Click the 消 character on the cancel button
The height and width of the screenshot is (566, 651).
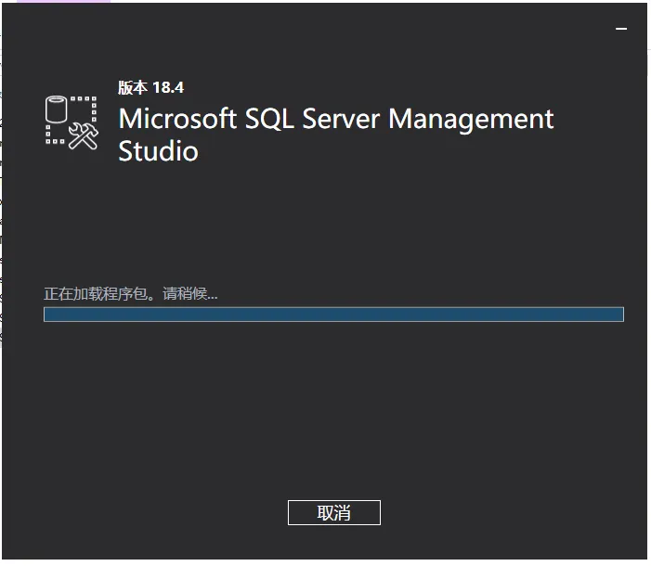342,513
